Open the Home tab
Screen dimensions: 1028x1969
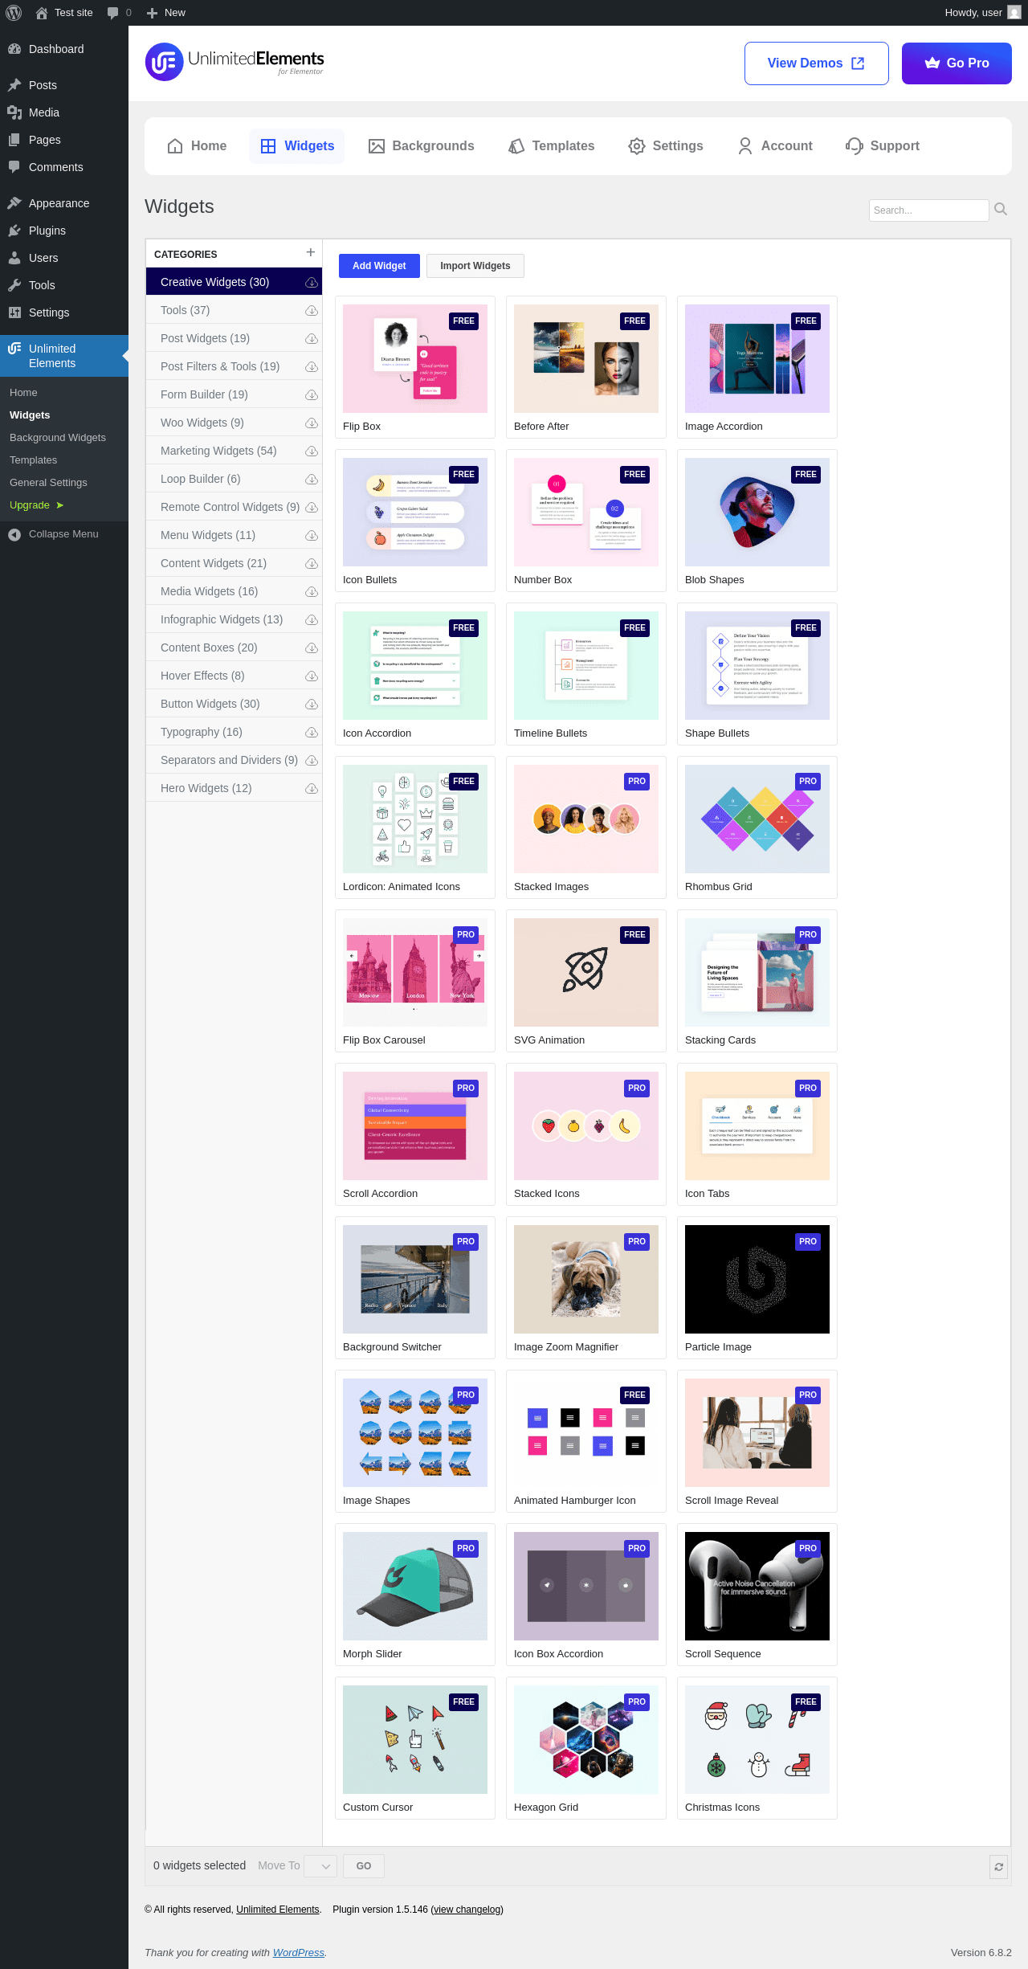(x=197, y=146)
